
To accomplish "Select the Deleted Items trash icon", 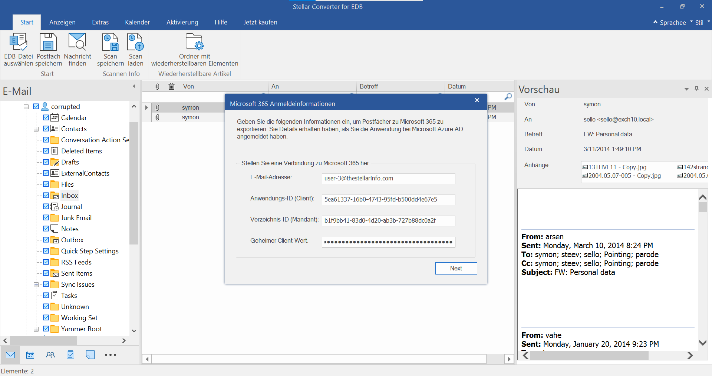I will click(x=55, y=151).
